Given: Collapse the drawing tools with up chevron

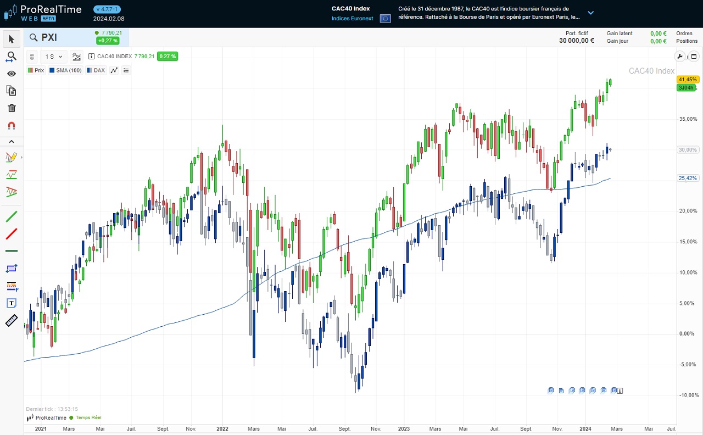Looking at the screenshot, I should pos(12,141).
